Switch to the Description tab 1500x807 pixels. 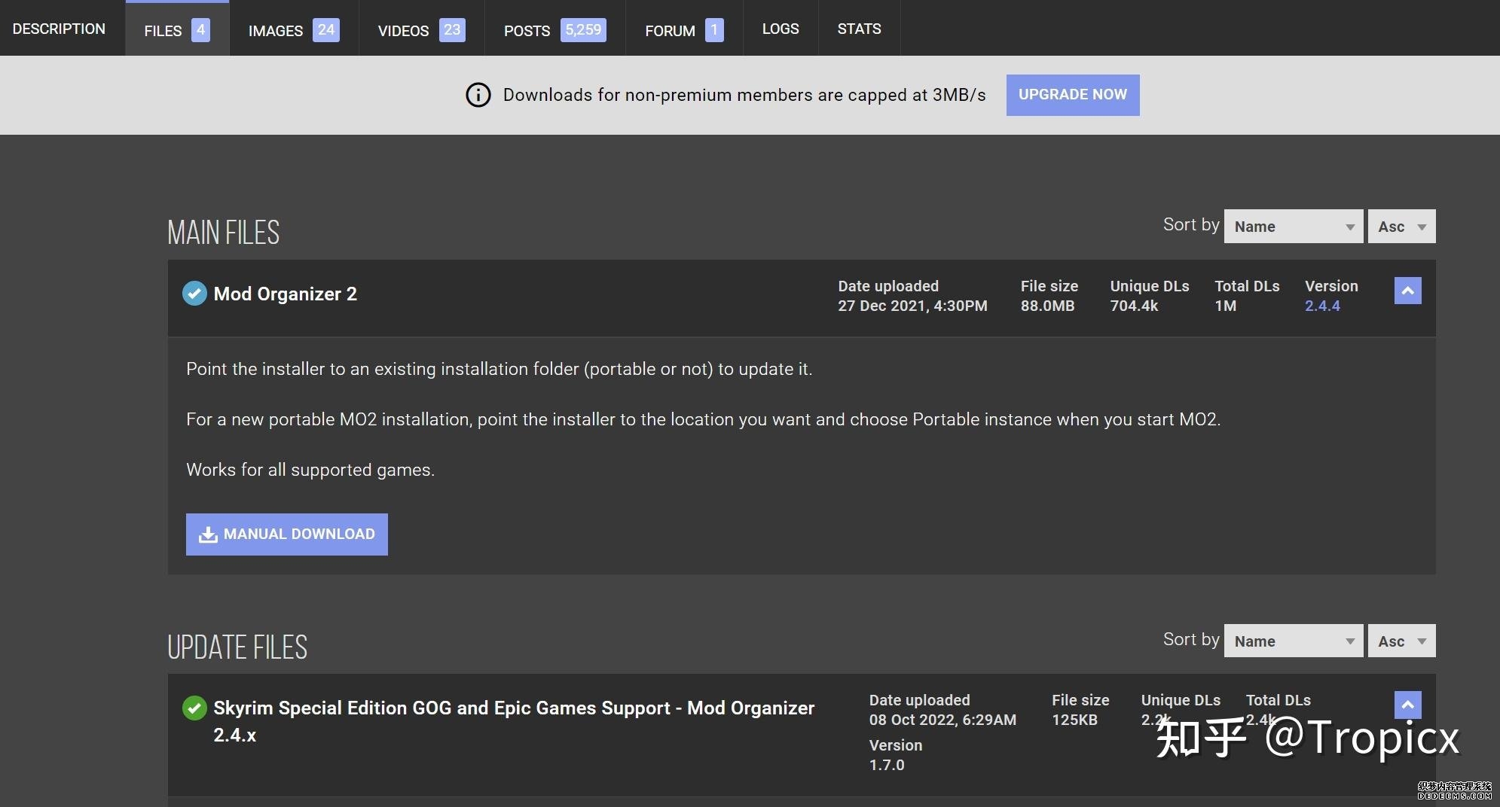pos(59,29)
